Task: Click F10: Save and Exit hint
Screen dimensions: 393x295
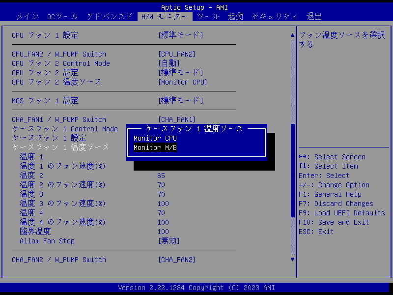Action: (334, 222)
